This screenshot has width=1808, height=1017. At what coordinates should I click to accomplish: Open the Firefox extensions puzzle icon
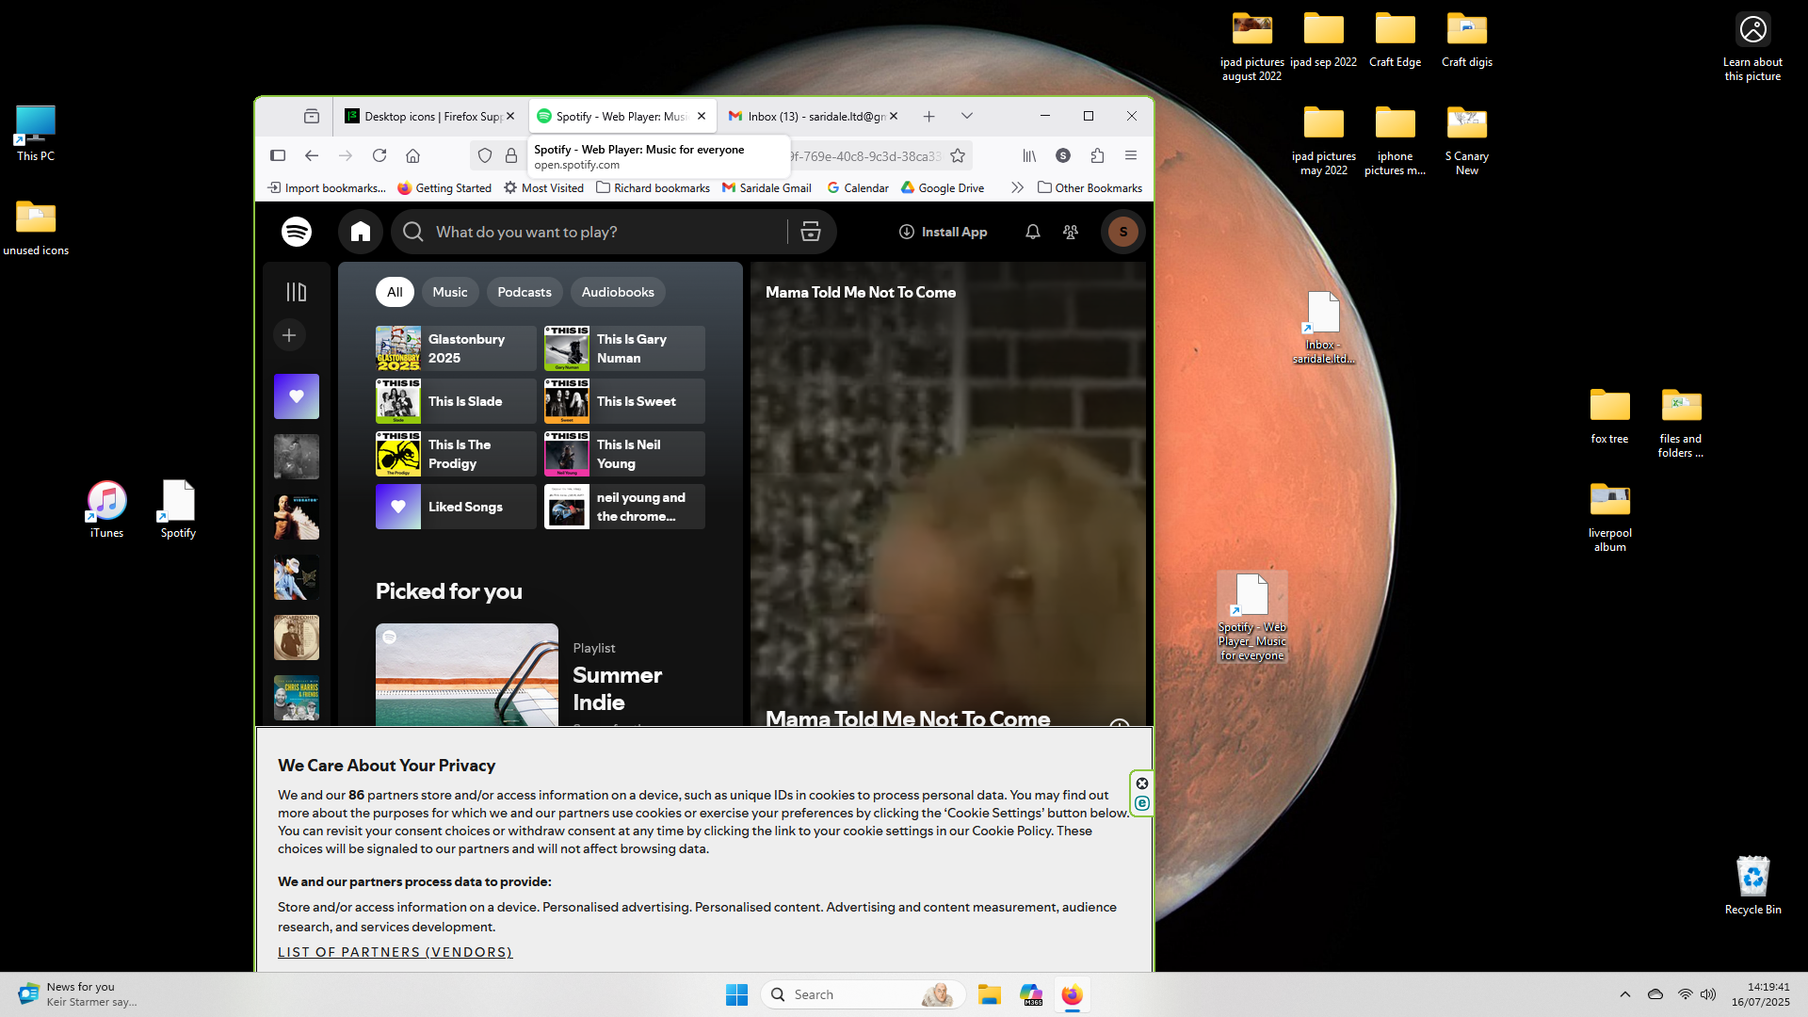click(1097, 155)
